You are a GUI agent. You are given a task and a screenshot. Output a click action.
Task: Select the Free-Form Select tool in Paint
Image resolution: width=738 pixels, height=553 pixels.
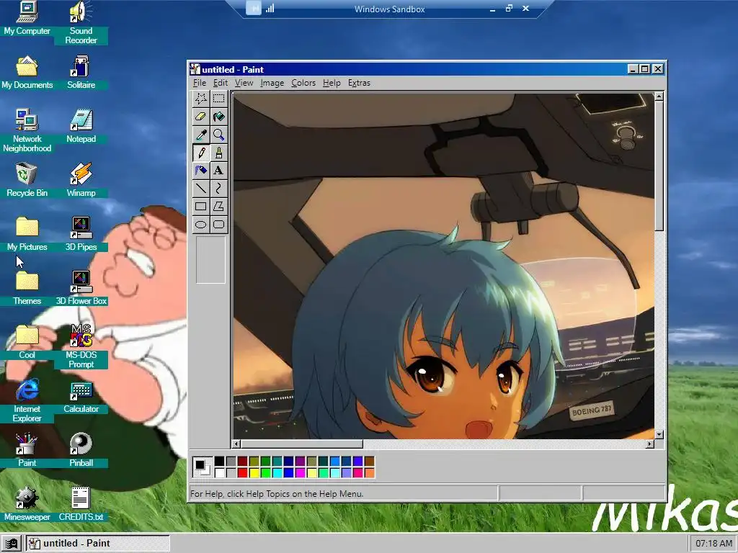coord(201,98)
